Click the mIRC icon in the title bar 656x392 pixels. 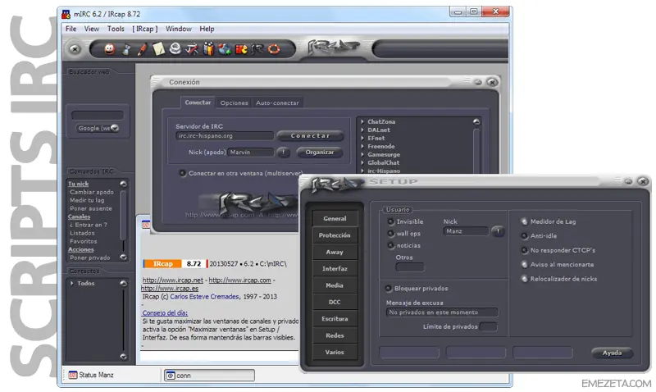(x=66, y=14)
